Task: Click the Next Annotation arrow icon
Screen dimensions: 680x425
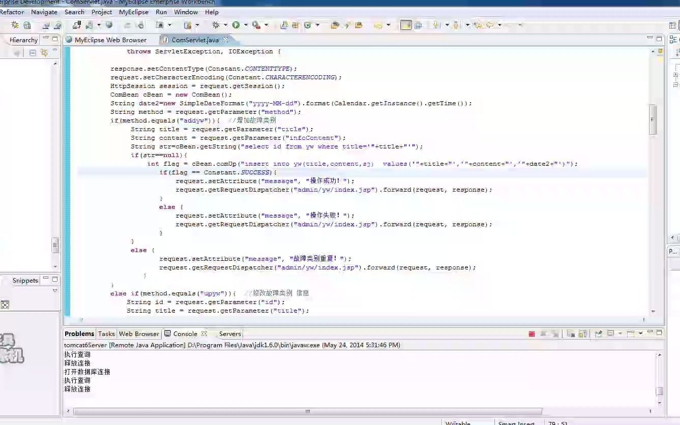Action: tap(436, 25)
